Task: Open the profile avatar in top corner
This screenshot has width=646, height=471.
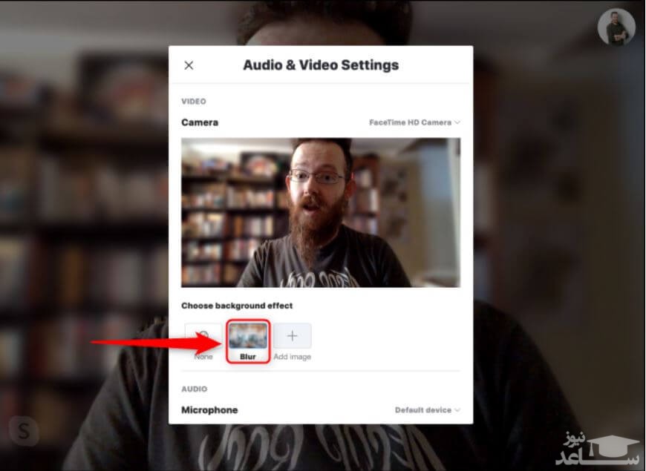Action: (616, 27)
